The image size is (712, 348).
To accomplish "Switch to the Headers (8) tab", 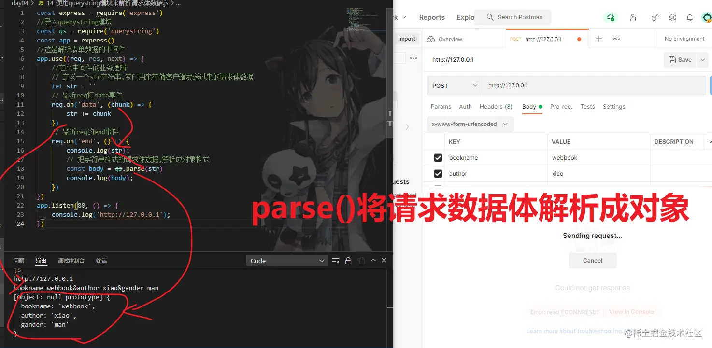I will (x=496, y=107).
